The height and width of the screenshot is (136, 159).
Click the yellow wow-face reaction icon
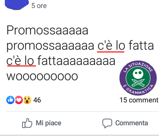tap(27, 100)
